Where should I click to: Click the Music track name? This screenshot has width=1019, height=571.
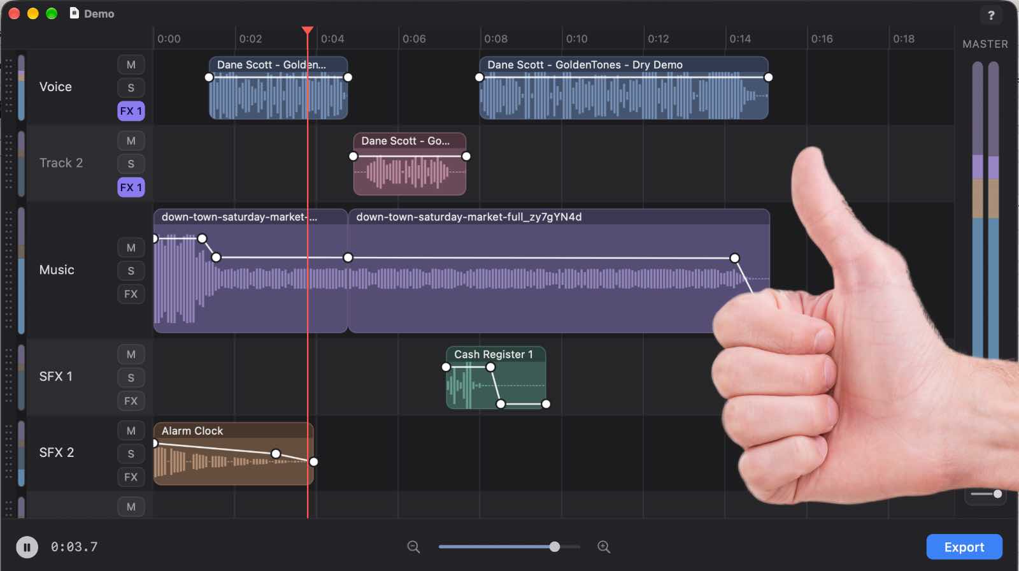click(x=57, y=270)
